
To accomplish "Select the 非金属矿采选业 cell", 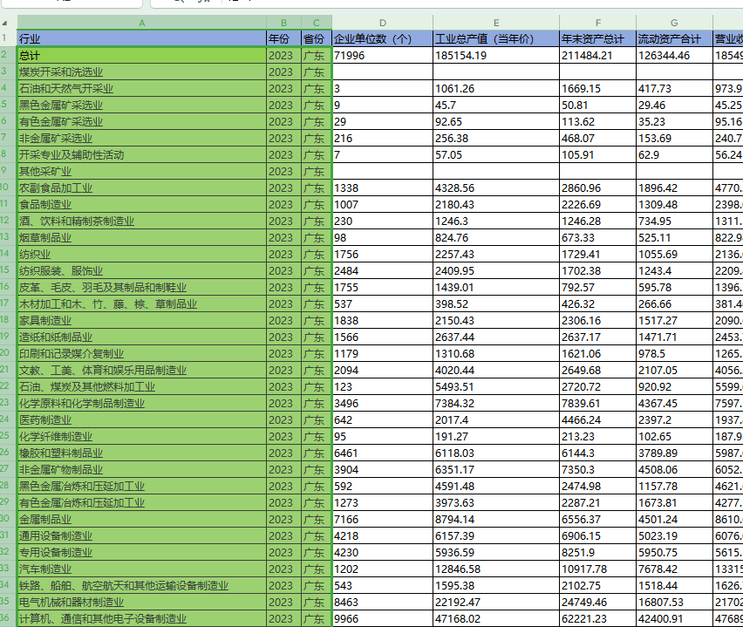I will point(141,139).
